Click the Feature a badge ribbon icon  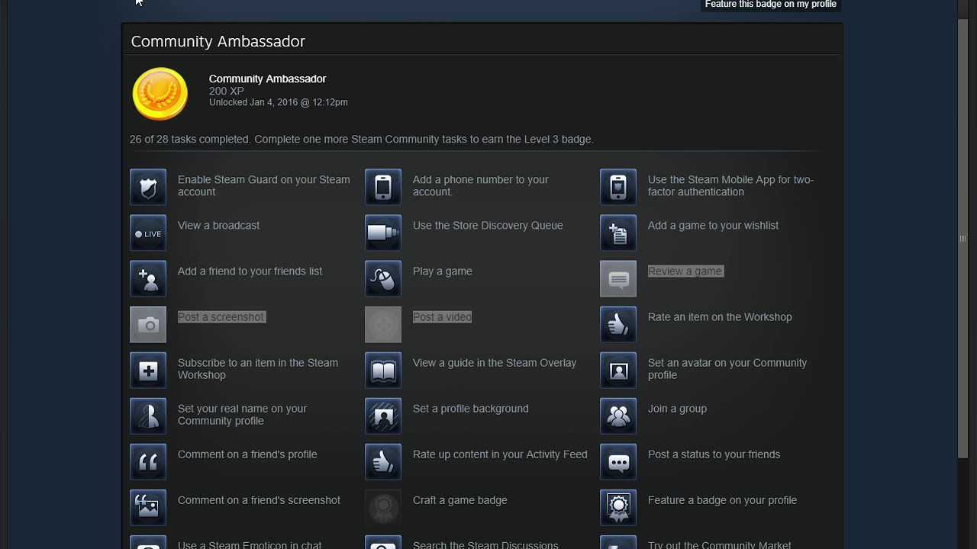618,508
